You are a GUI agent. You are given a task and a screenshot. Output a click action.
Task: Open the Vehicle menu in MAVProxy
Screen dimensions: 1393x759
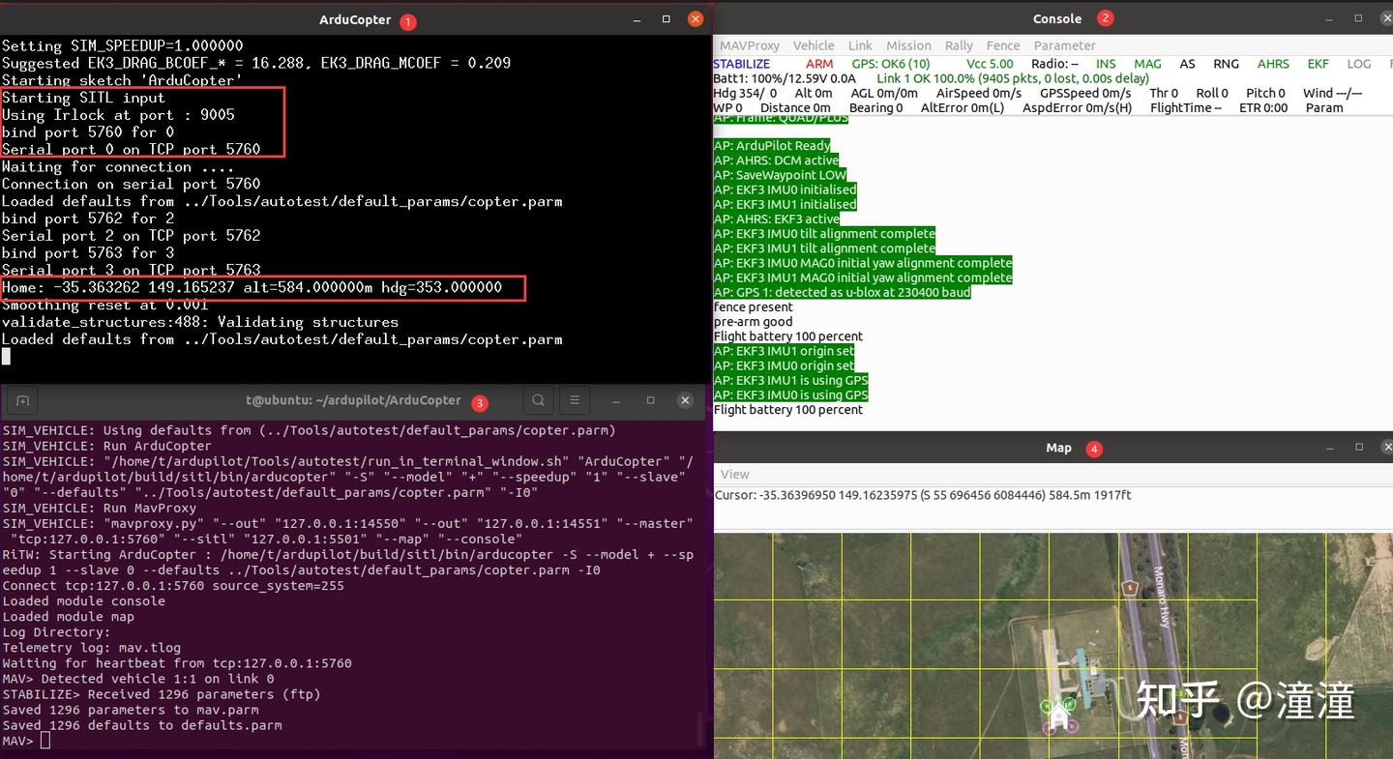[814, 45]
